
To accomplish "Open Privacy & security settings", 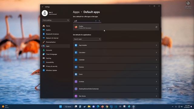I will (x=56, y=66).
